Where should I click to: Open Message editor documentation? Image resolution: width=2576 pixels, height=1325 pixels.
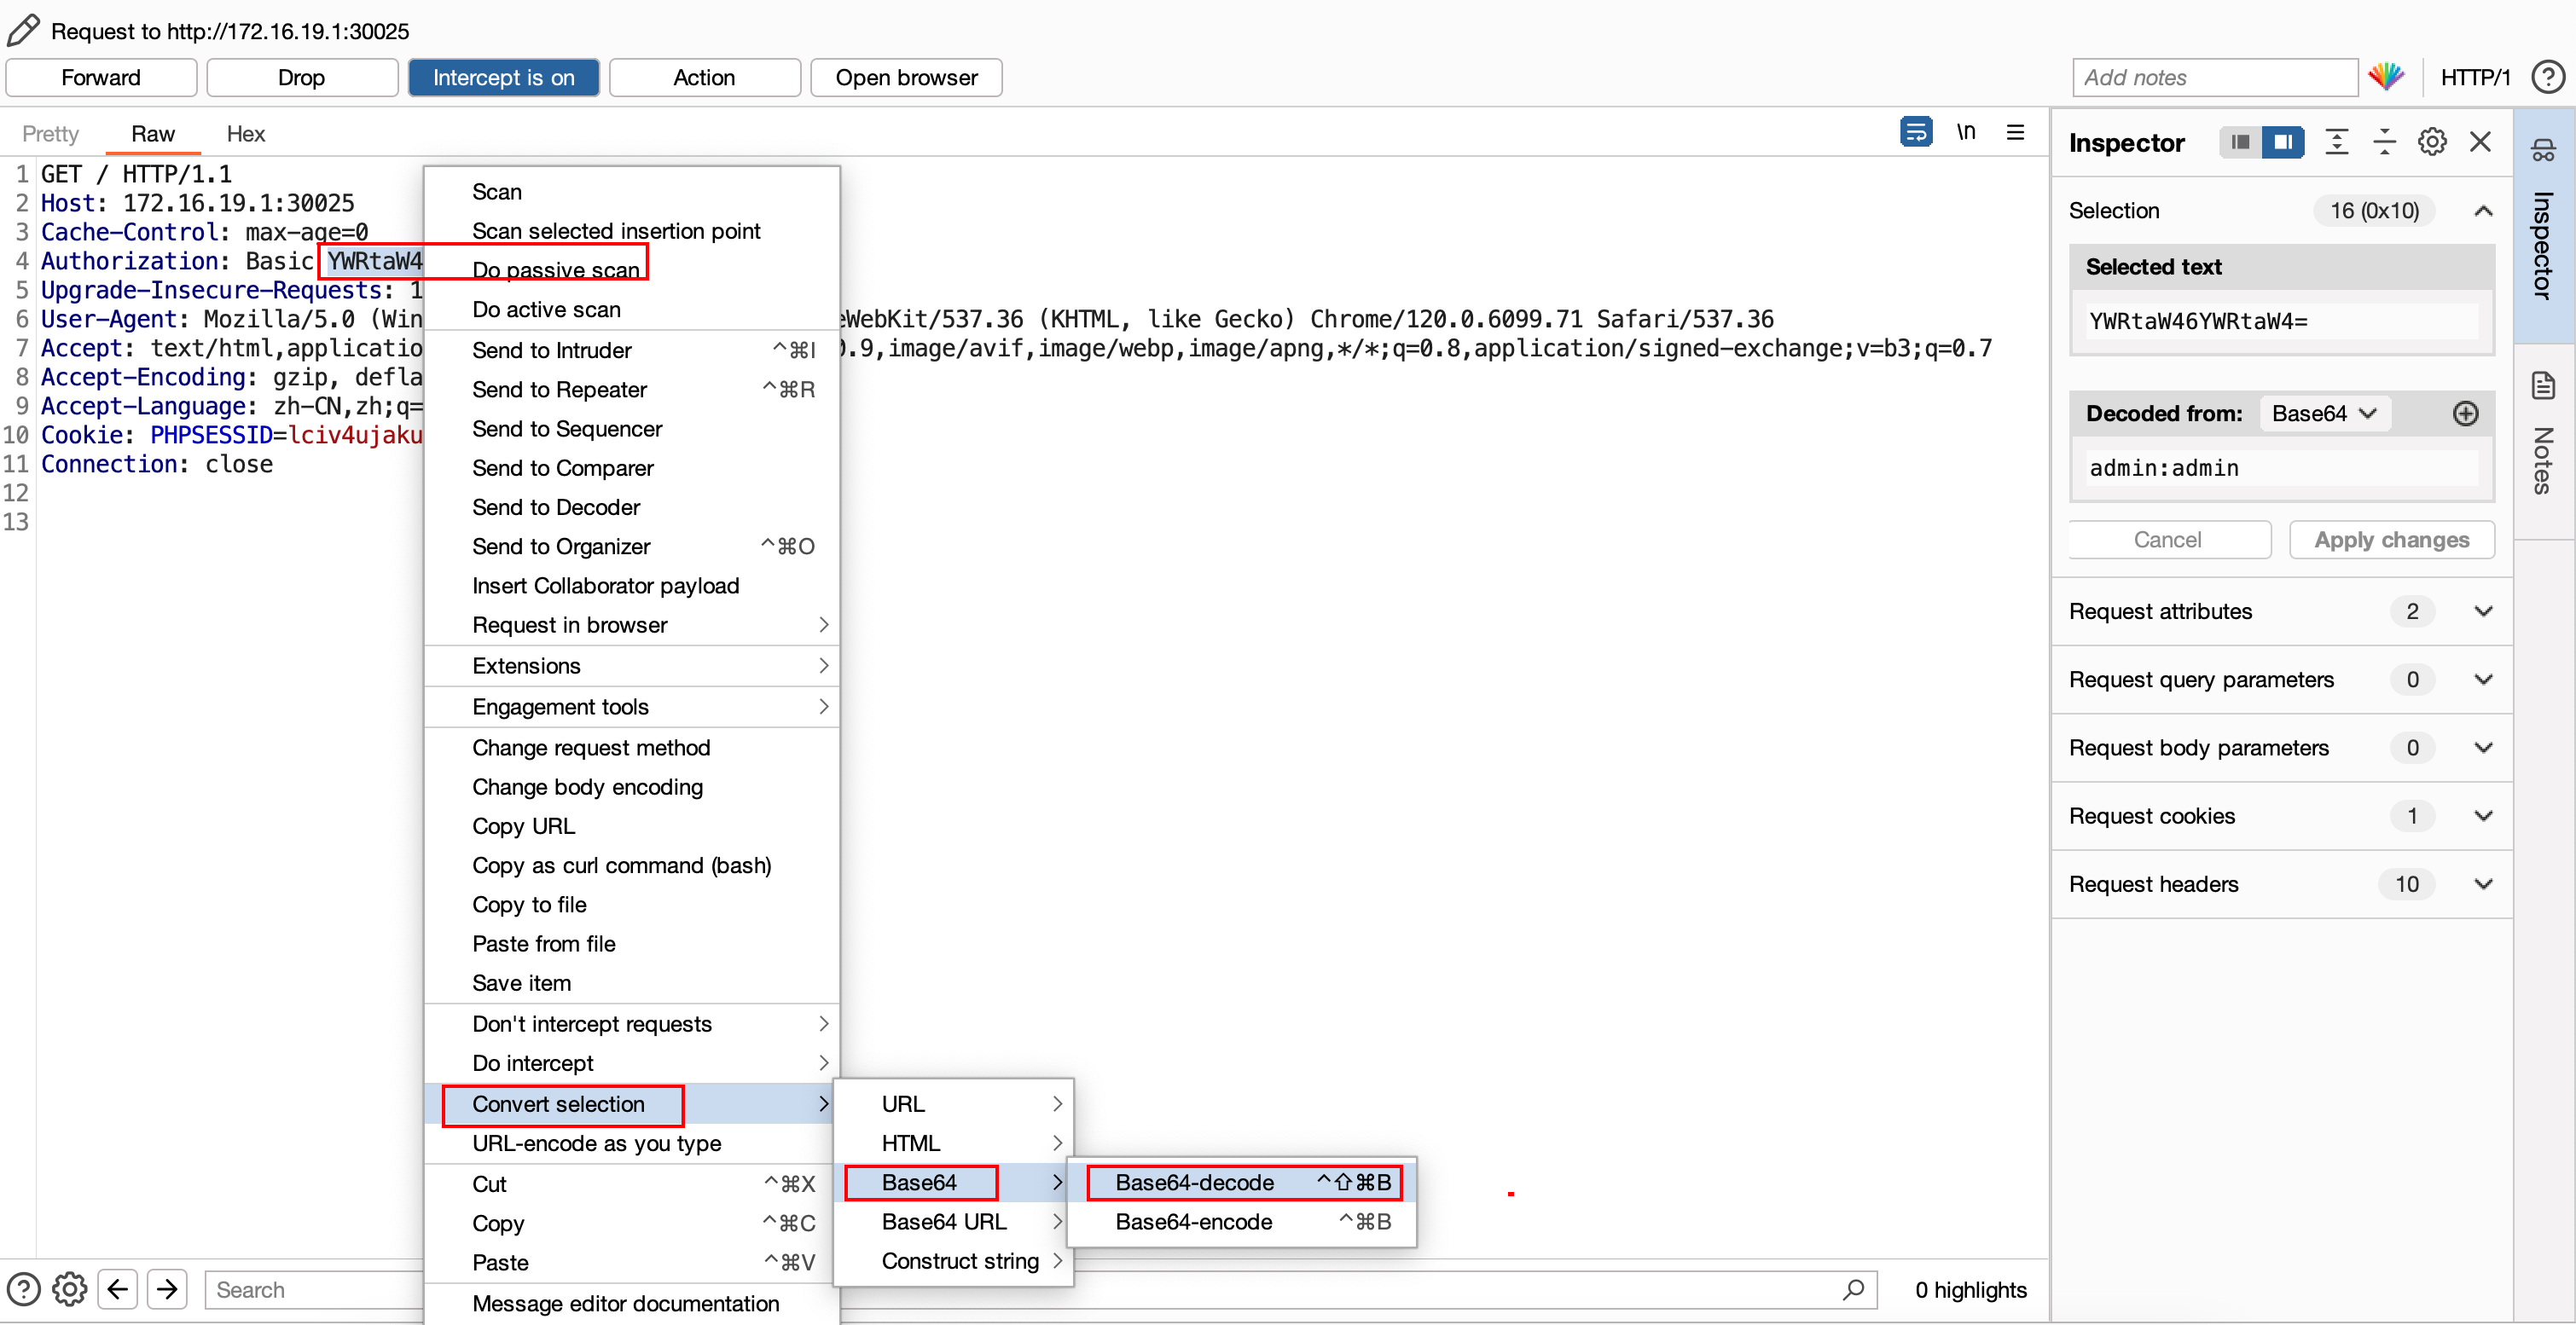(632, 1304)
